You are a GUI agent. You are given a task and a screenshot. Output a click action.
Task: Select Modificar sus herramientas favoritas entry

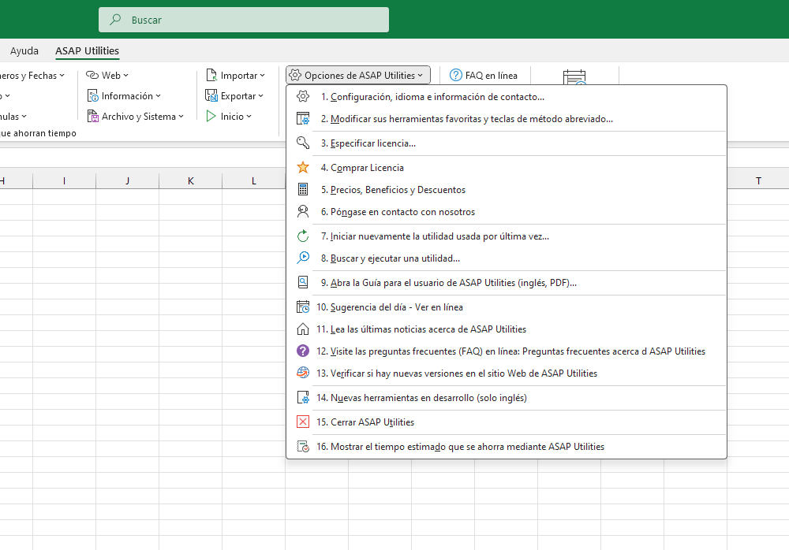(x=507, y=119)
